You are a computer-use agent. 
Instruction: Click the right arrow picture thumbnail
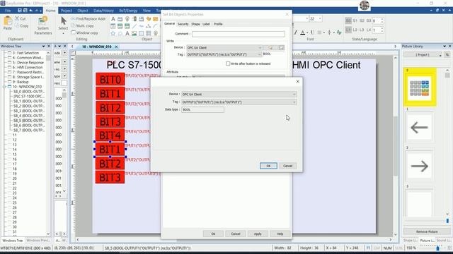(x=419, y=166)
